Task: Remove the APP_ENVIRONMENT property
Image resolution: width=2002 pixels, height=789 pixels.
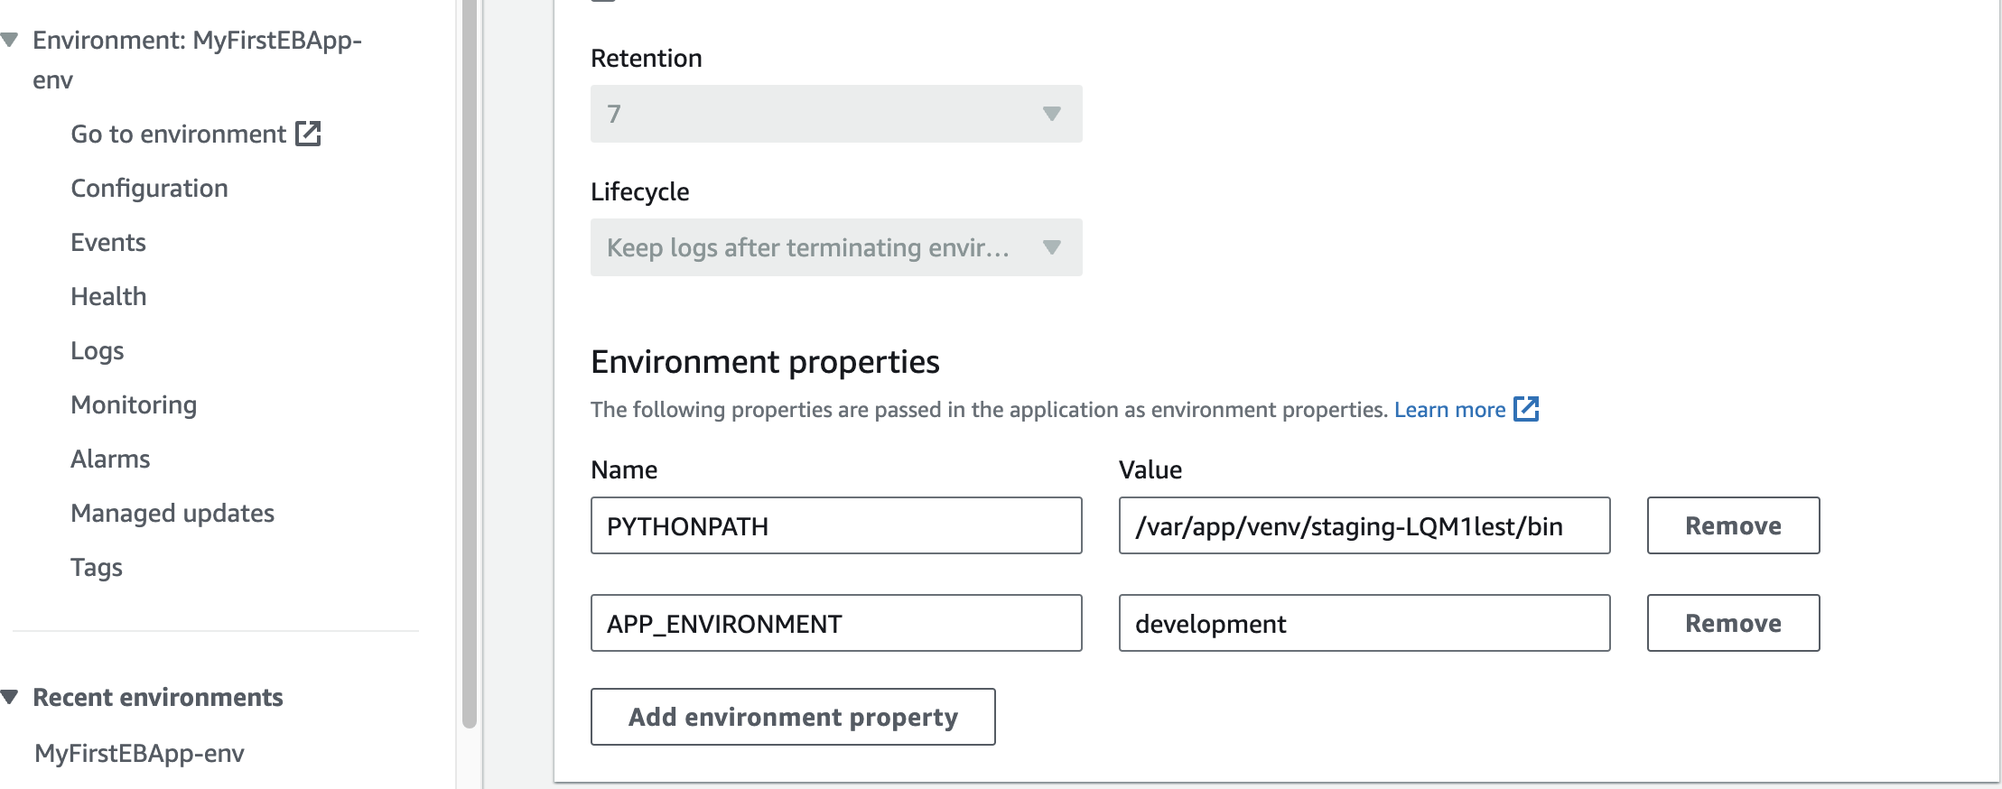Action: tap(1732, 623)
